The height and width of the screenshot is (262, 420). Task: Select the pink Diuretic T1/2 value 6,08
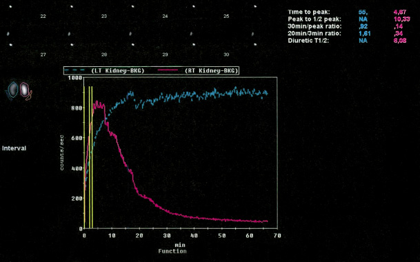[400, 41]
